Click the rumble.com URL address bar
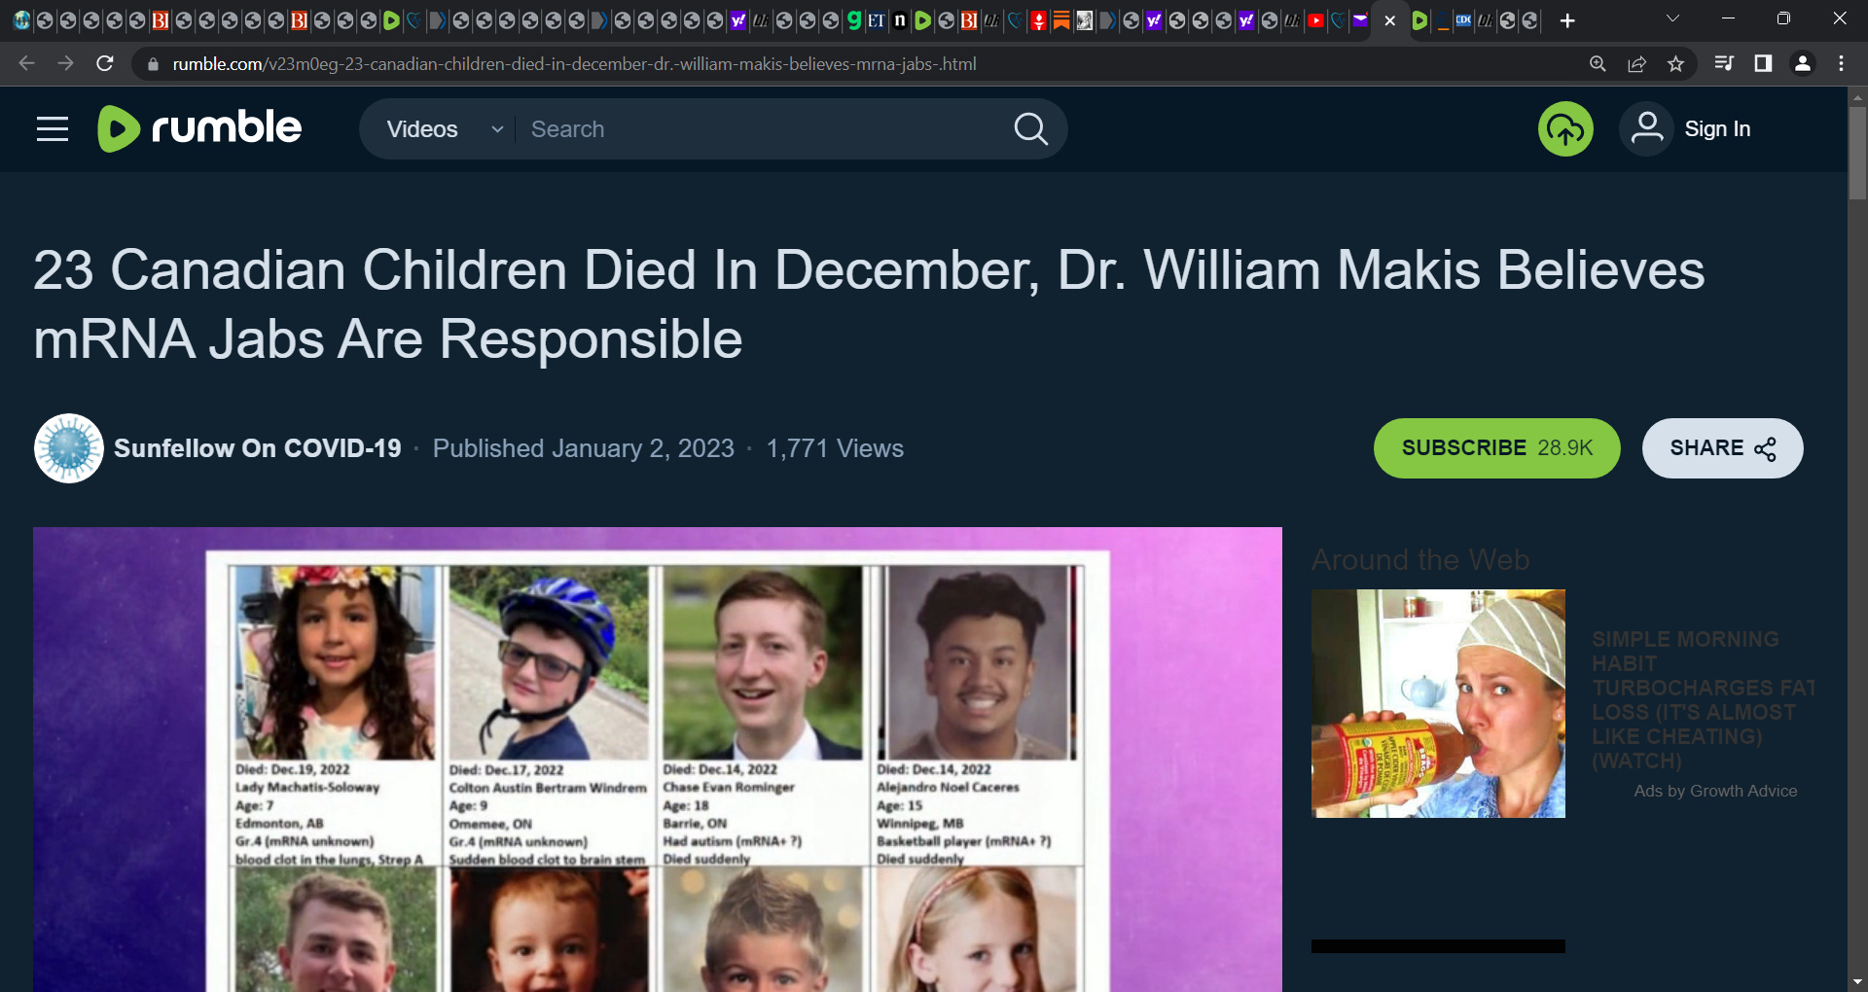Viewport: 1868px width, 992px height. [574, 64]
